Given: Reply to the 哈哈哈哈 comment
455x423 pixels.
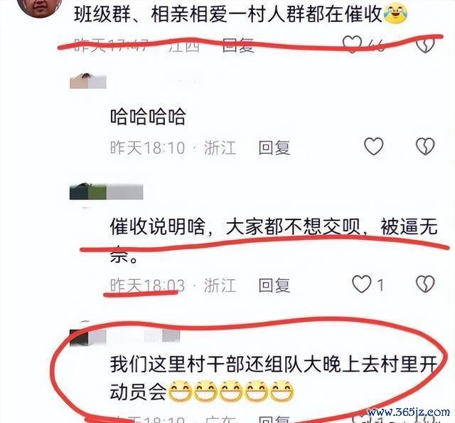Looking at the screenshot, I should tap(274, 147).
